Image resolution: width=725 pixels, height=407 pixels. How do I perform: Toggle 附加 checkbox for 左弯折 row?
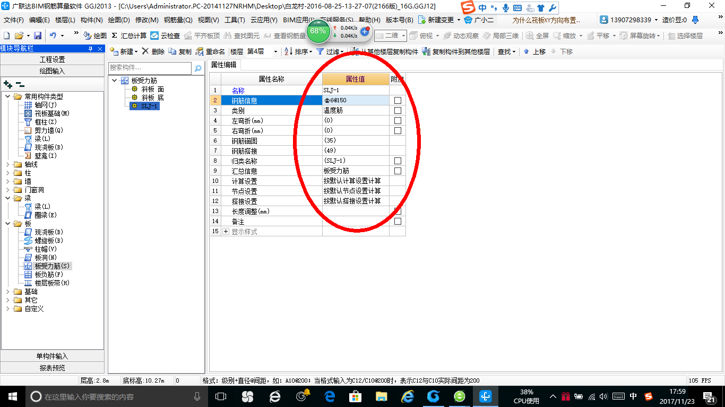click(398, 120)
